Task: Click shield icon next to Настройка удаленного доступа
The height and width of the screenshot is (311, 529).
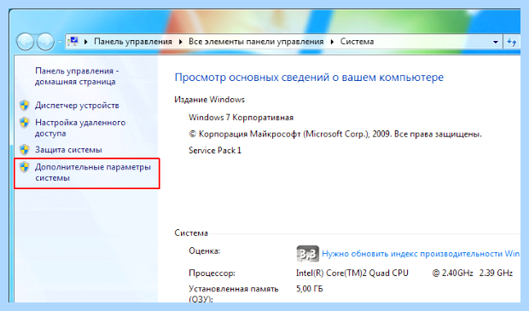Action: (24, 123)
